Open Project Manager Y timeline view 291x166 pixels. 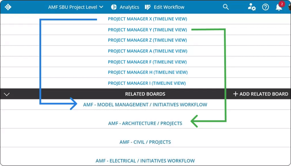147,30
